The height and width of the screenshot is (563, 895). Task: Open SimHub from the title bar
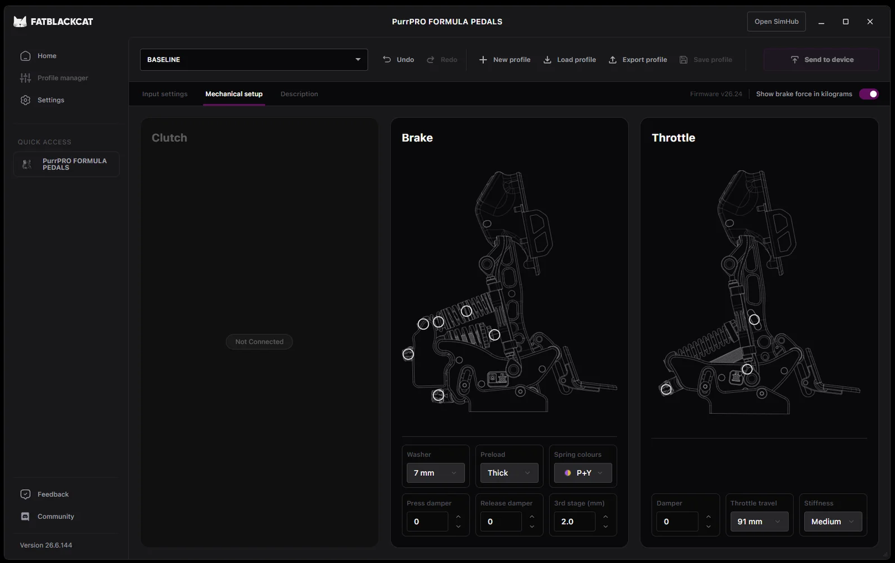776,22
